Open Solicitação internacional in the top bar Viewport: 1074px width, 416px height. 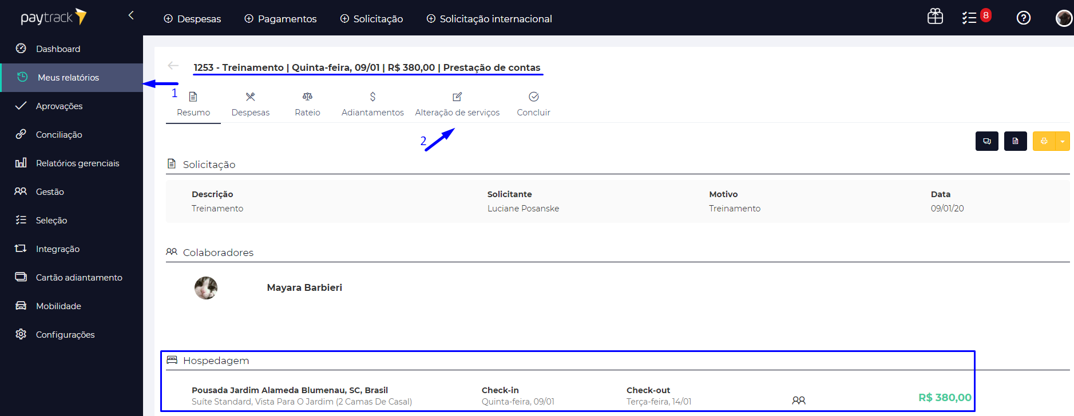(x=489, y=19)
